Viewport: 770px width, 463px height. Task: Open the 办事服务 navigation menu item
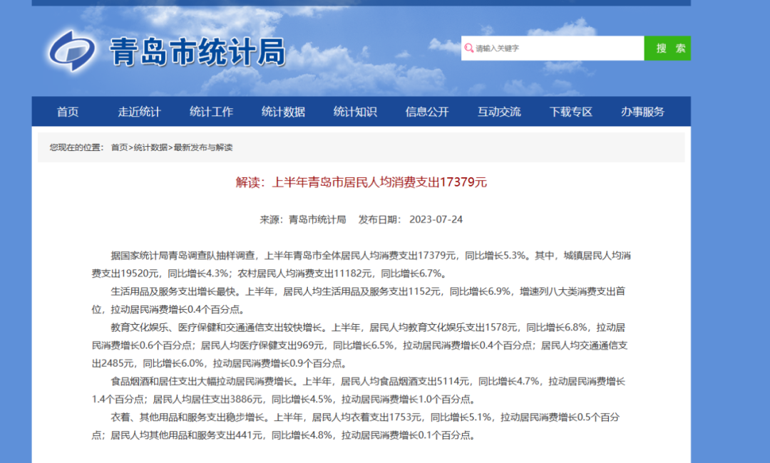point(643,112)
